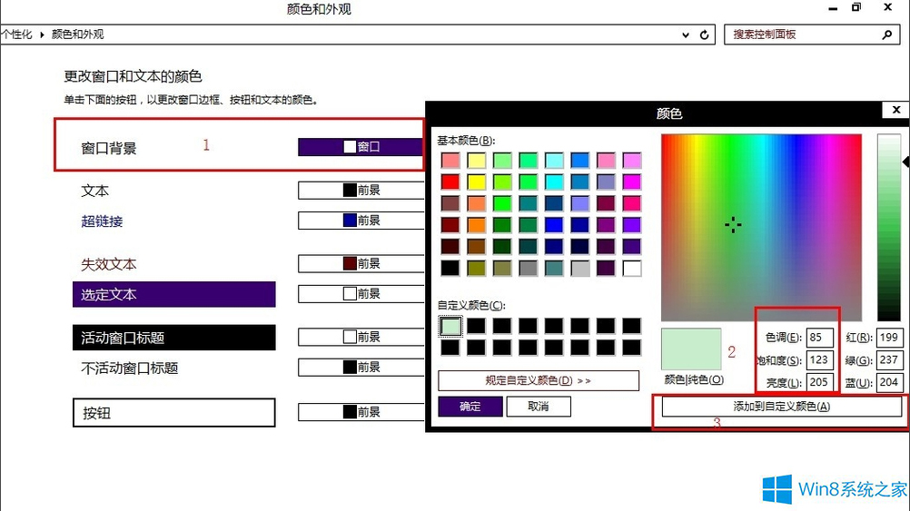Click 超链接 前景 color button
910x511 pixels.
tap(361, 220)
